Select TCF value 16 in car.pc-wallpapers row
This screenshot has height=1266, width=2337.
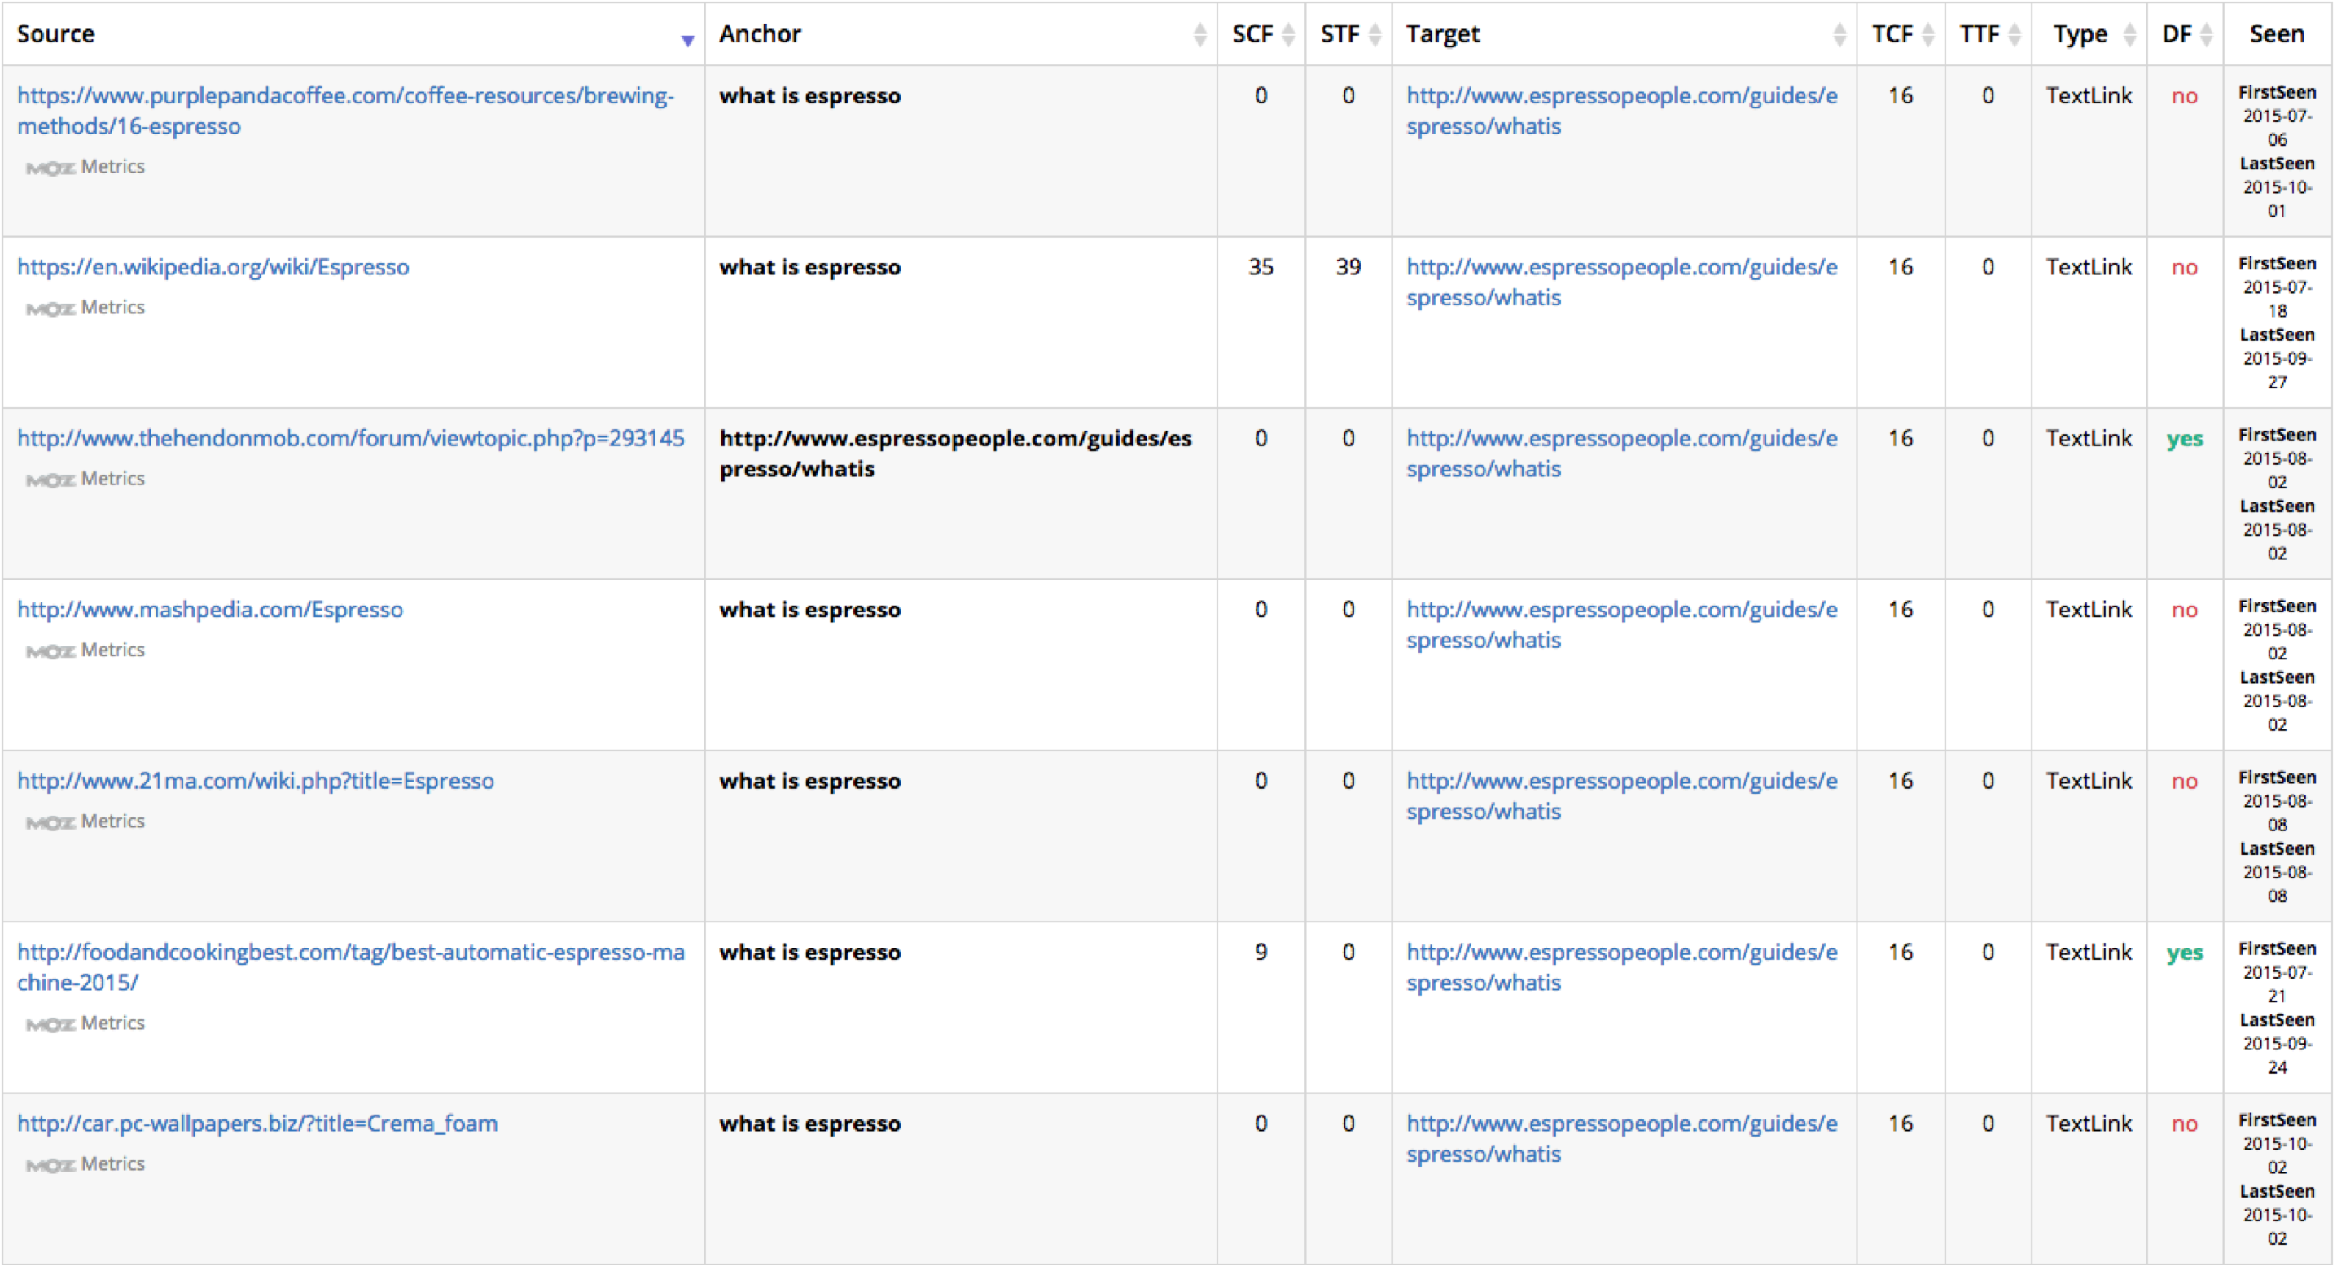point(1901,1124)
